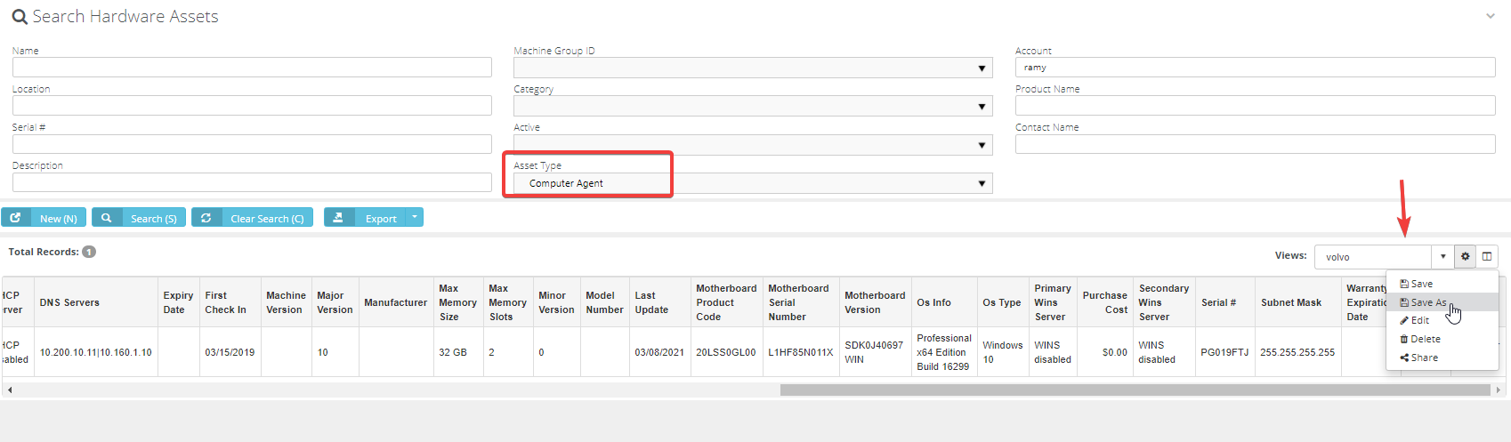Open the Views selector dropdown arrow
Viewport: 1511px width, 442px height.
pos(1442,257)
